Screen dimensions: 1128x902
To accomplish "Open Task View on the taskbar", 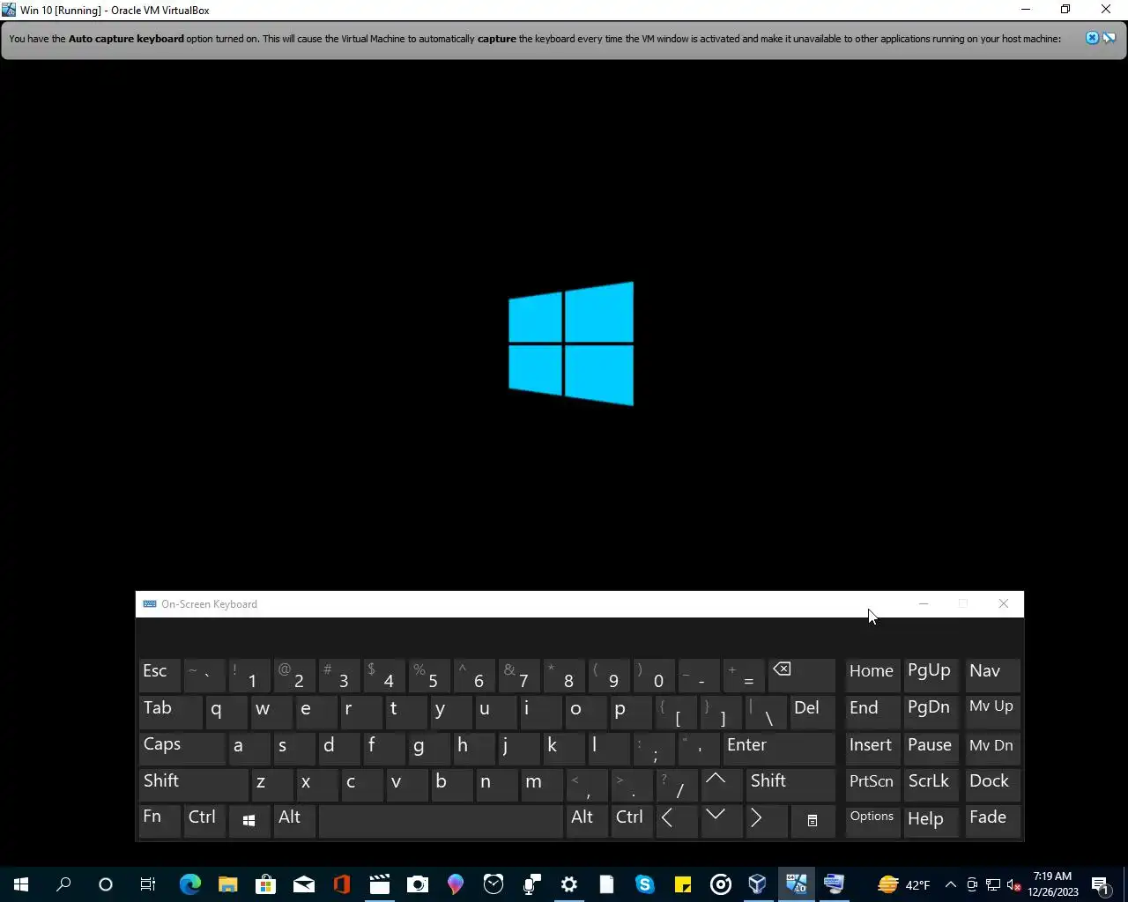I will point(148,884).
